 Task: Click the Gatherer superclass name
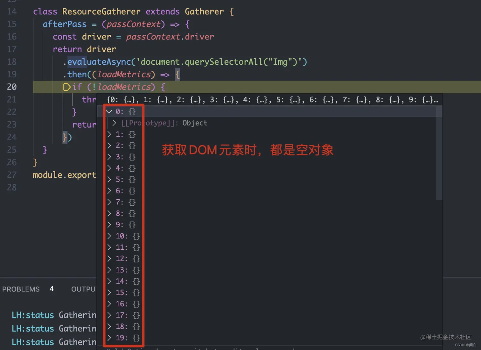click(204, 12)
